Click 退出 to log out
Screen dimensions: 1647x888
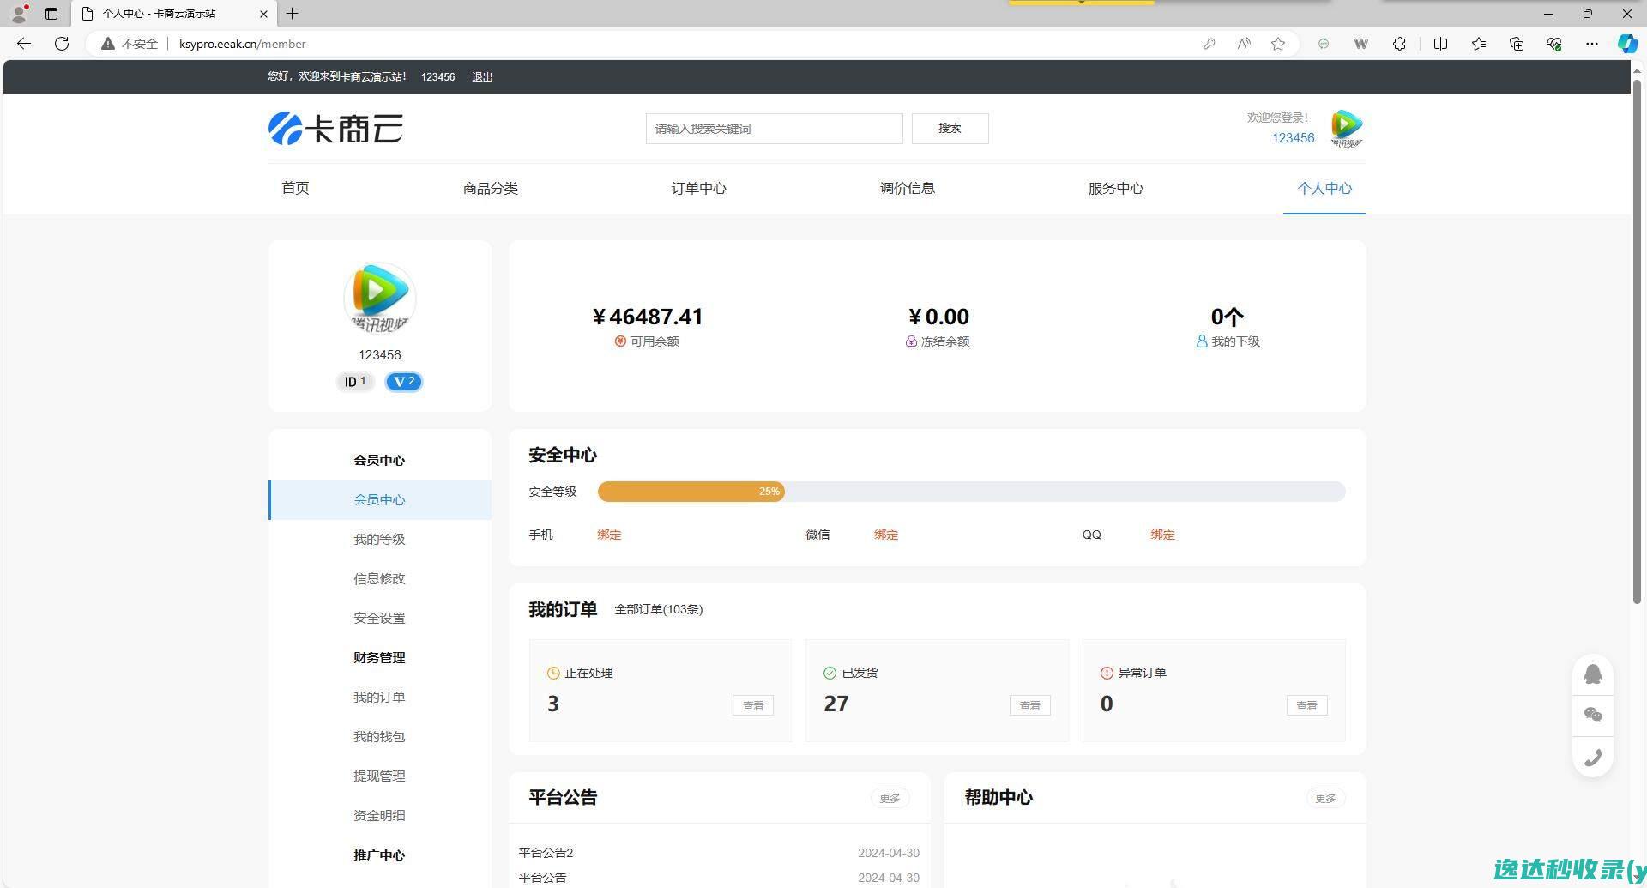coord(482,76)
